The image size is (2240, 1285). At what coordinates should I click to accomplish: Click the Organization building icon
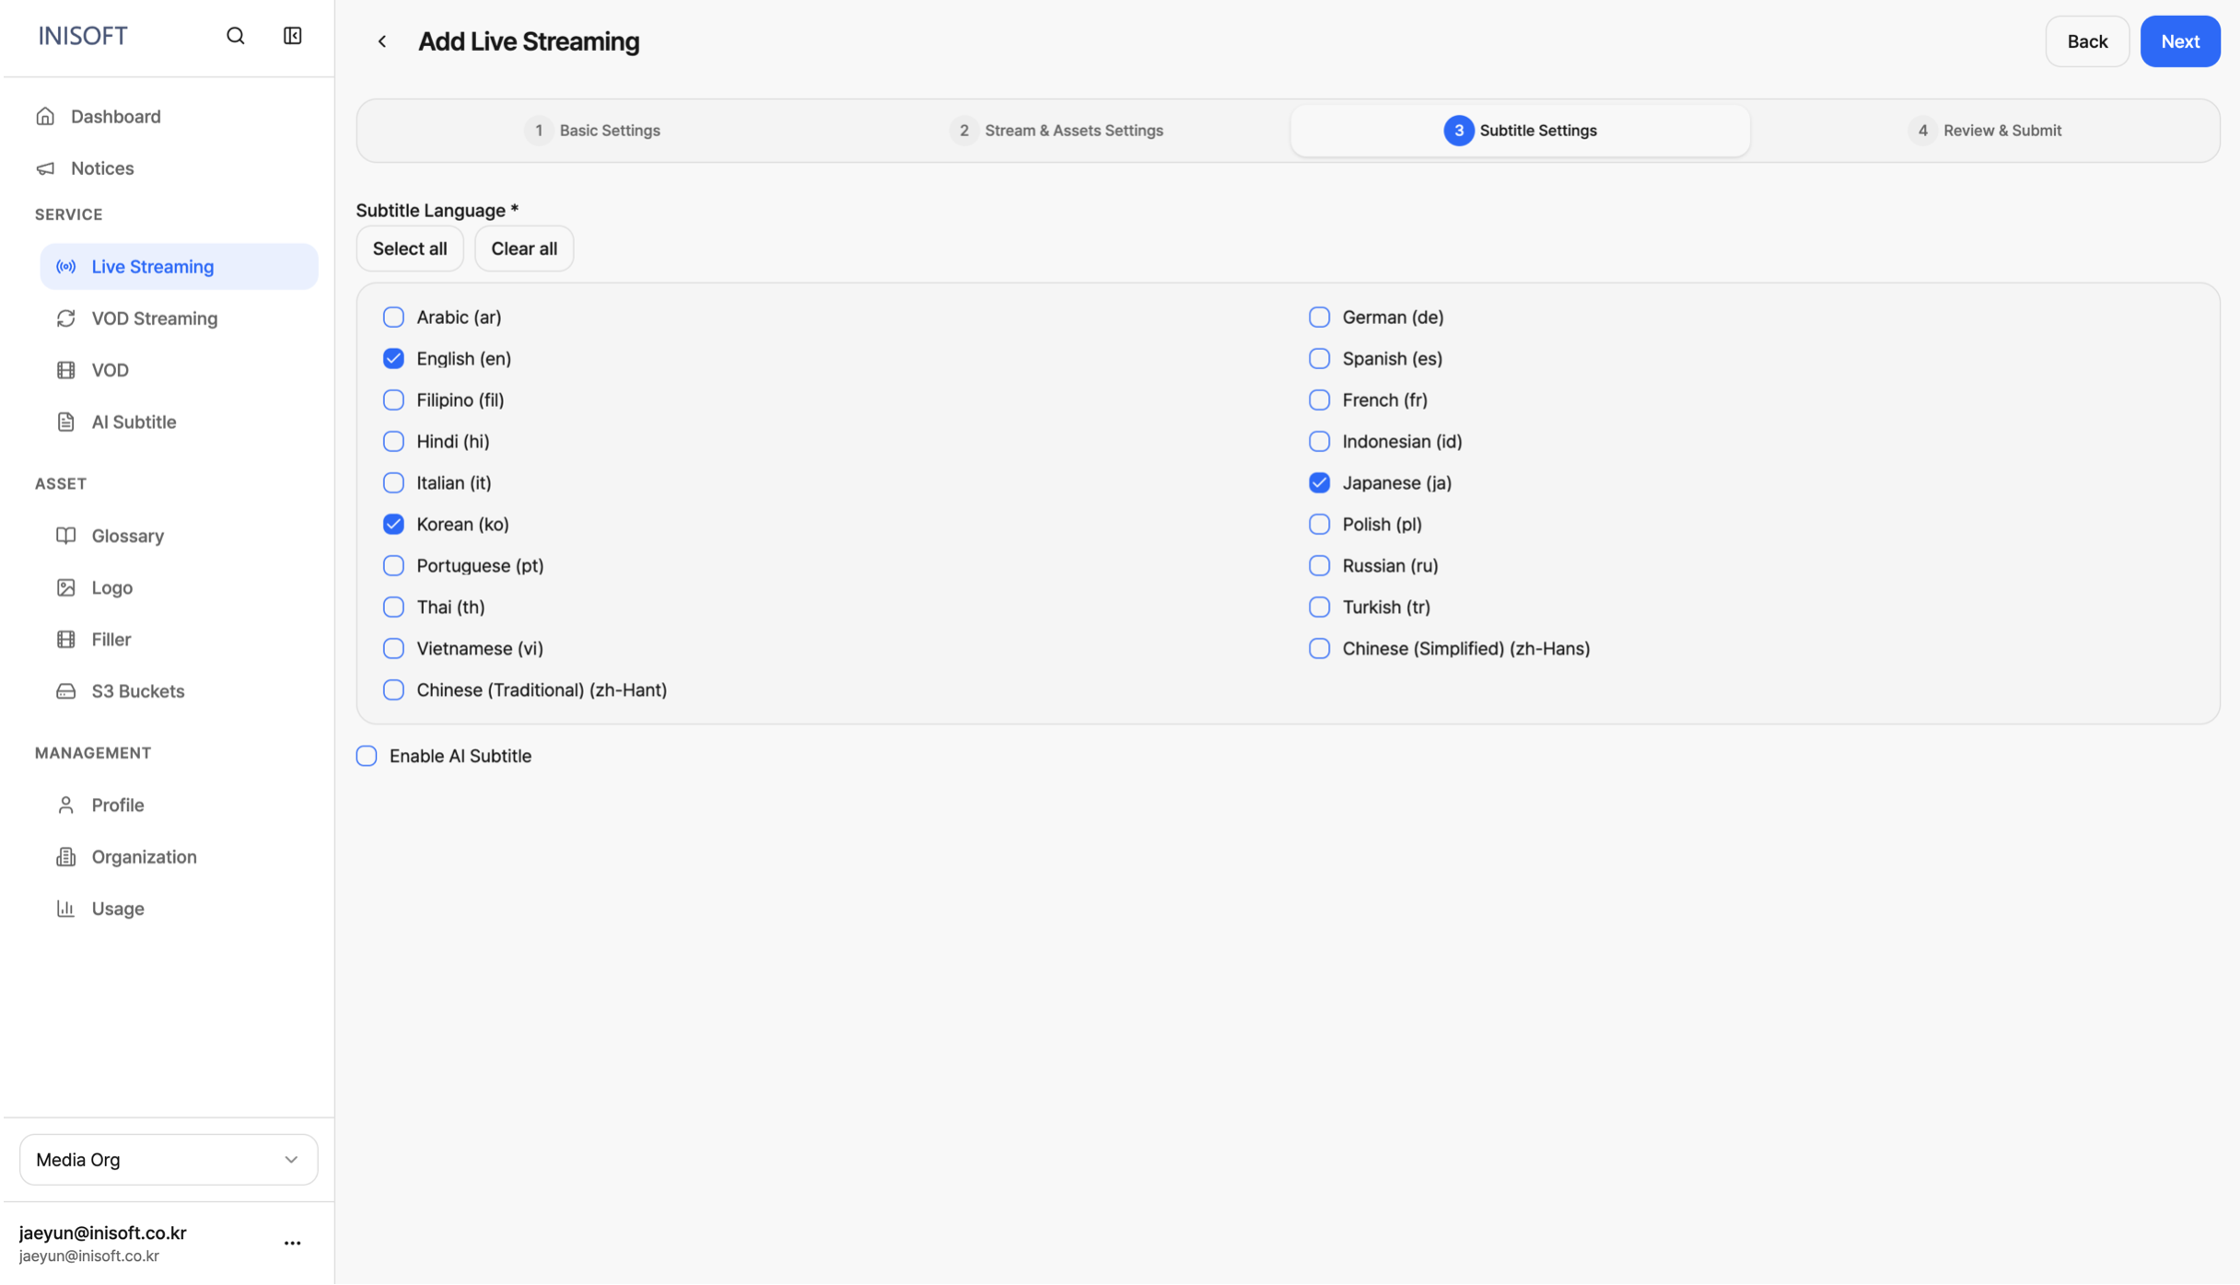click(x=65, y=857)
